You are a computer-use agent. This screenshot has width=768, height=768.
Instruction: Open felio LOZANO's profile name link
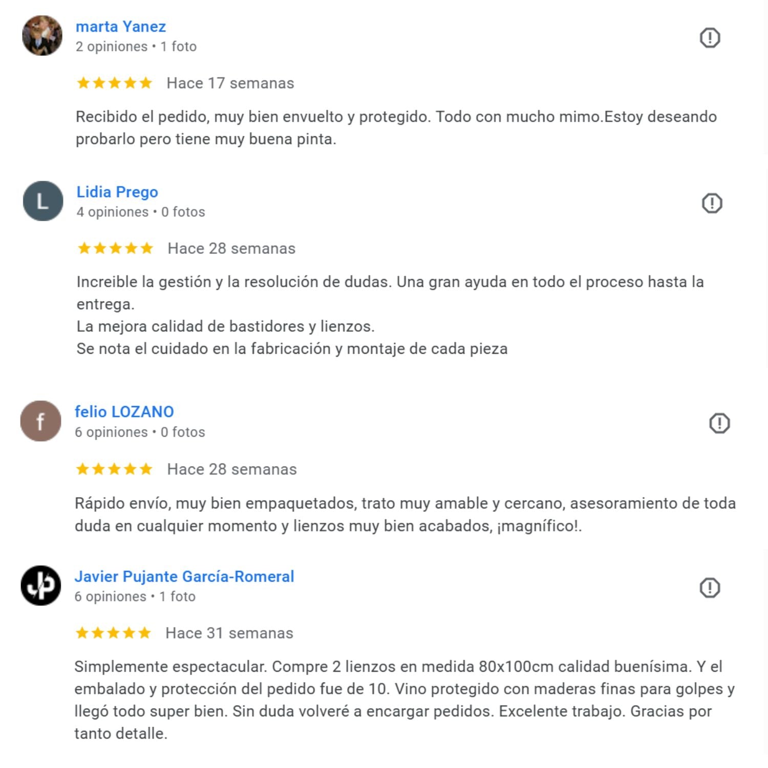point(124,412)
